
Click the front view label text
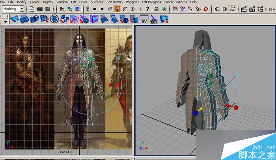pyautogui.click(x=64, y=152)
